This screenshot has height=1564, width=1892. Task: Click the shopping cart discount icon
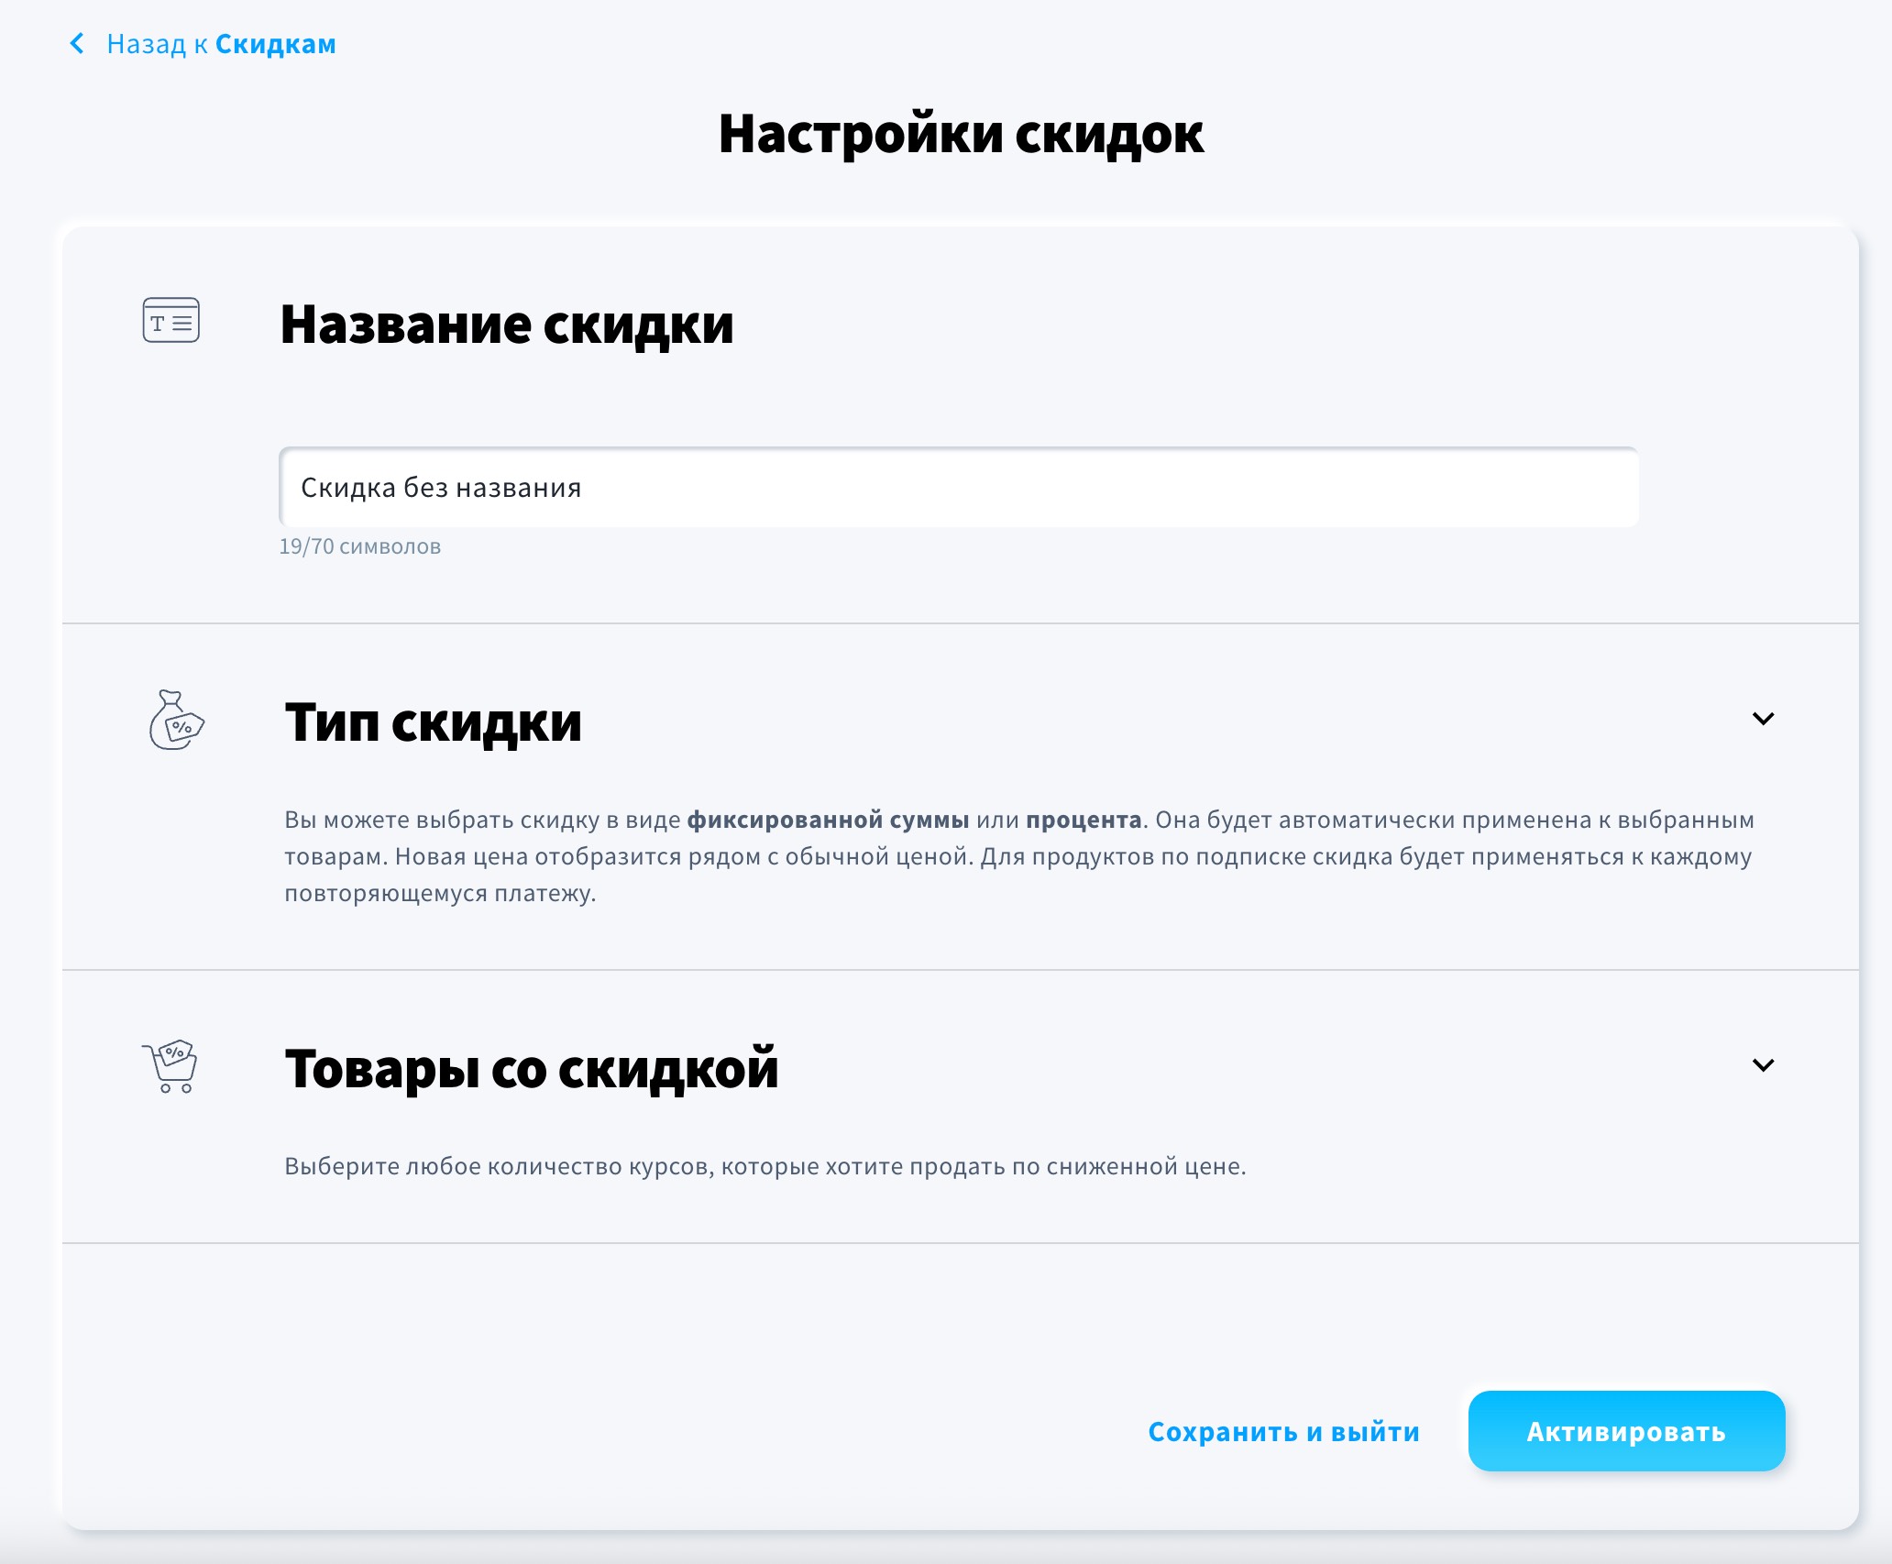click(170, 1066)
